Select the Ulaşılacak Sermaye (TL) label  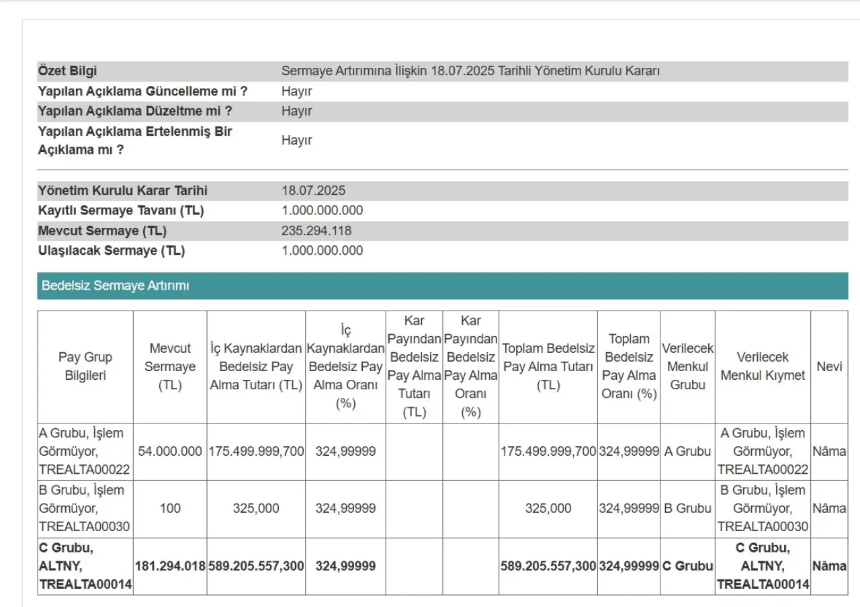112,251
